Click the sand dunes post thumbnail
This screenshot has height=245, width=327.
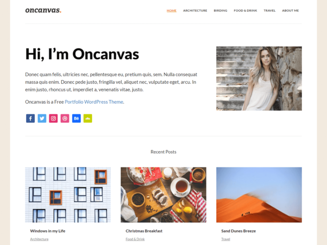tap(259, 195)
